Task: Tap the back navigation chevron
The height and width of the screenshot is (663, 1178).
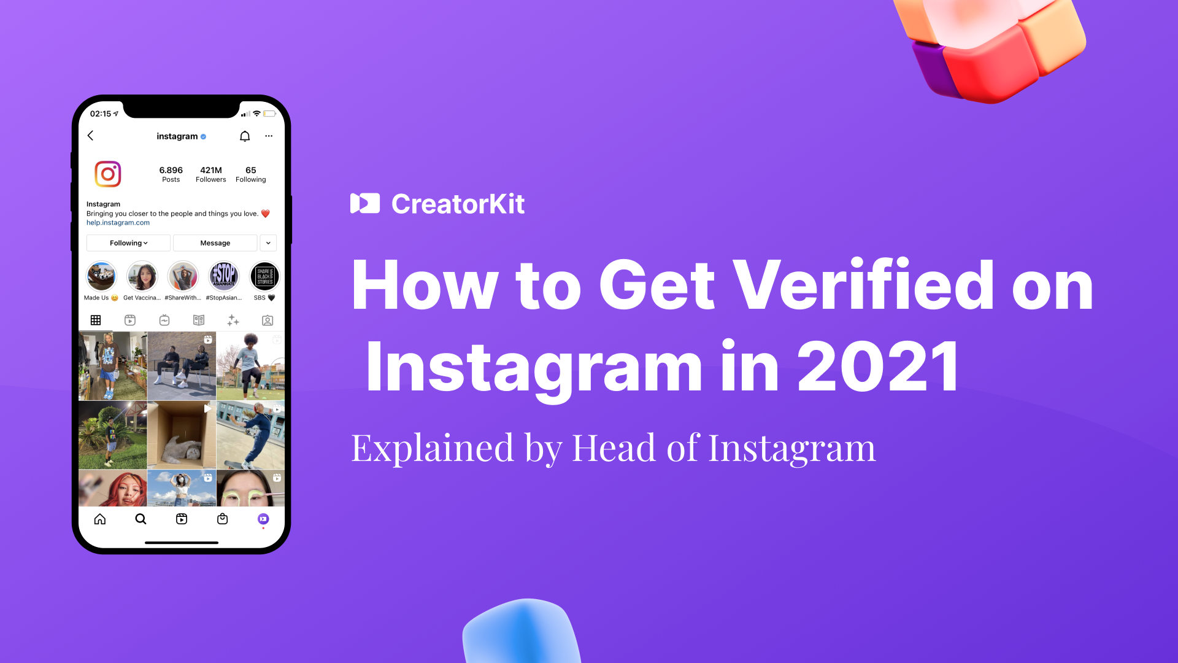Action: coord(92,136)
